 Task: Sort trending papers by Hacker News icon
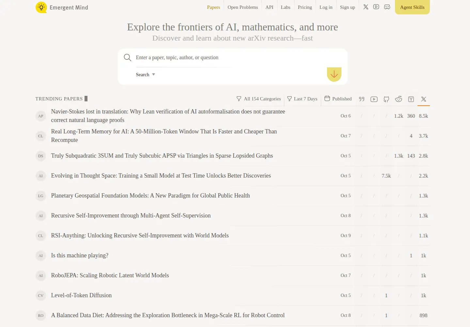pos(411,99)
